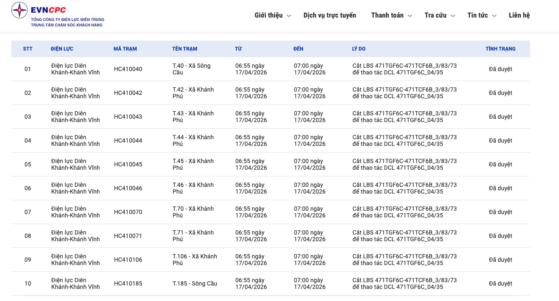Viewport: 559px width, 301px height.
Task: Open the Dịch vụ trực tuyến menu
Action: (x=330, y=15)
